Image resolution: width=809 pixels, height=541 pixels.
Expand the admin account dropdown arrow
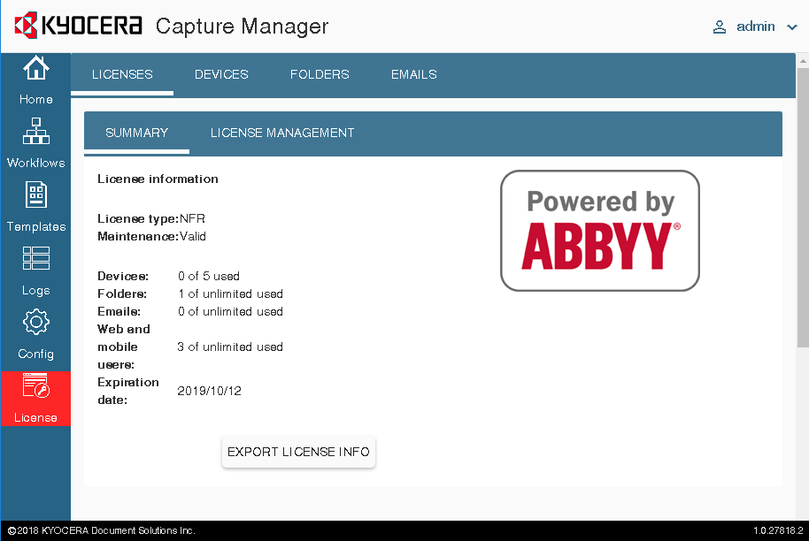(x=792, y=27)
